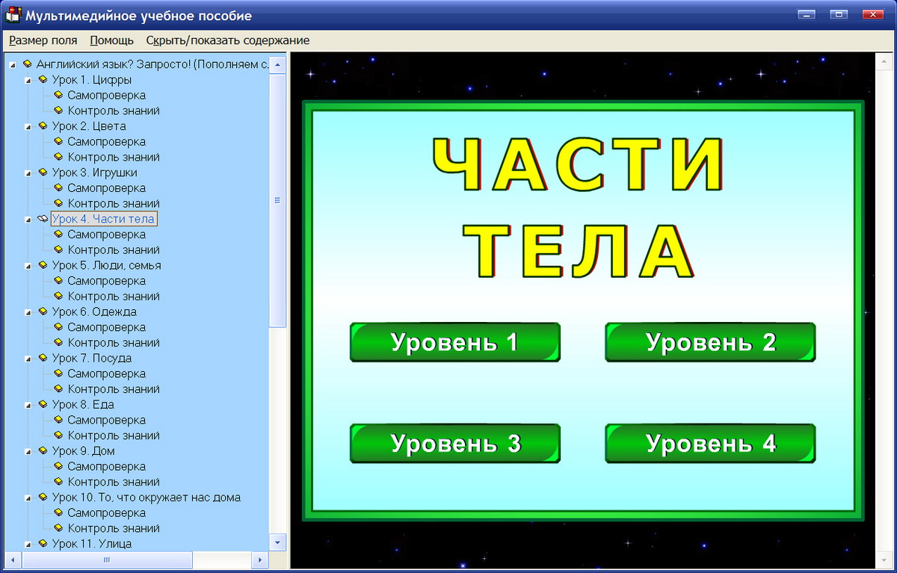This screenshot has height=573, width=897.
Task: Click the book icon beside Урок 8. Еда
Action: click(43, 404)
